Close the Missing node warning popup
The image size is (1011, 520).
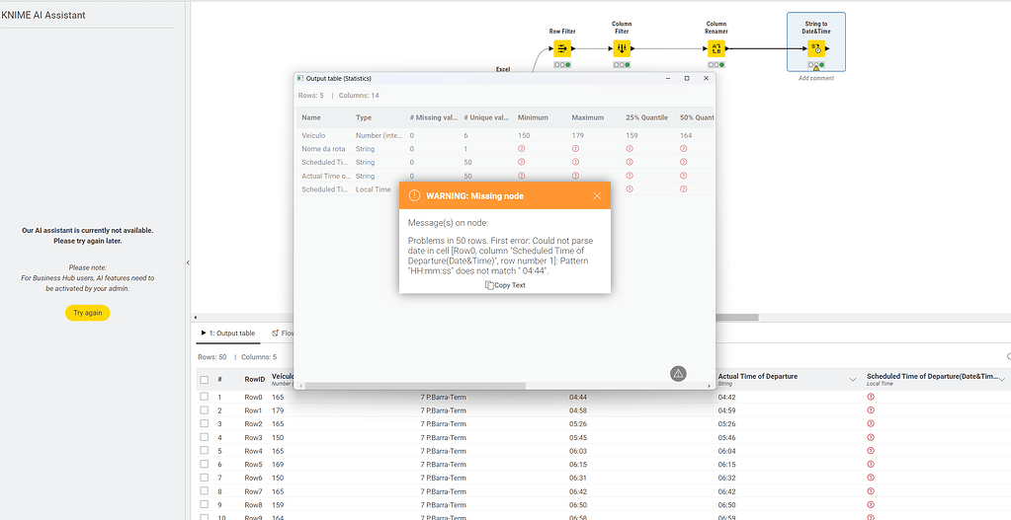click(x=597, y=195)
